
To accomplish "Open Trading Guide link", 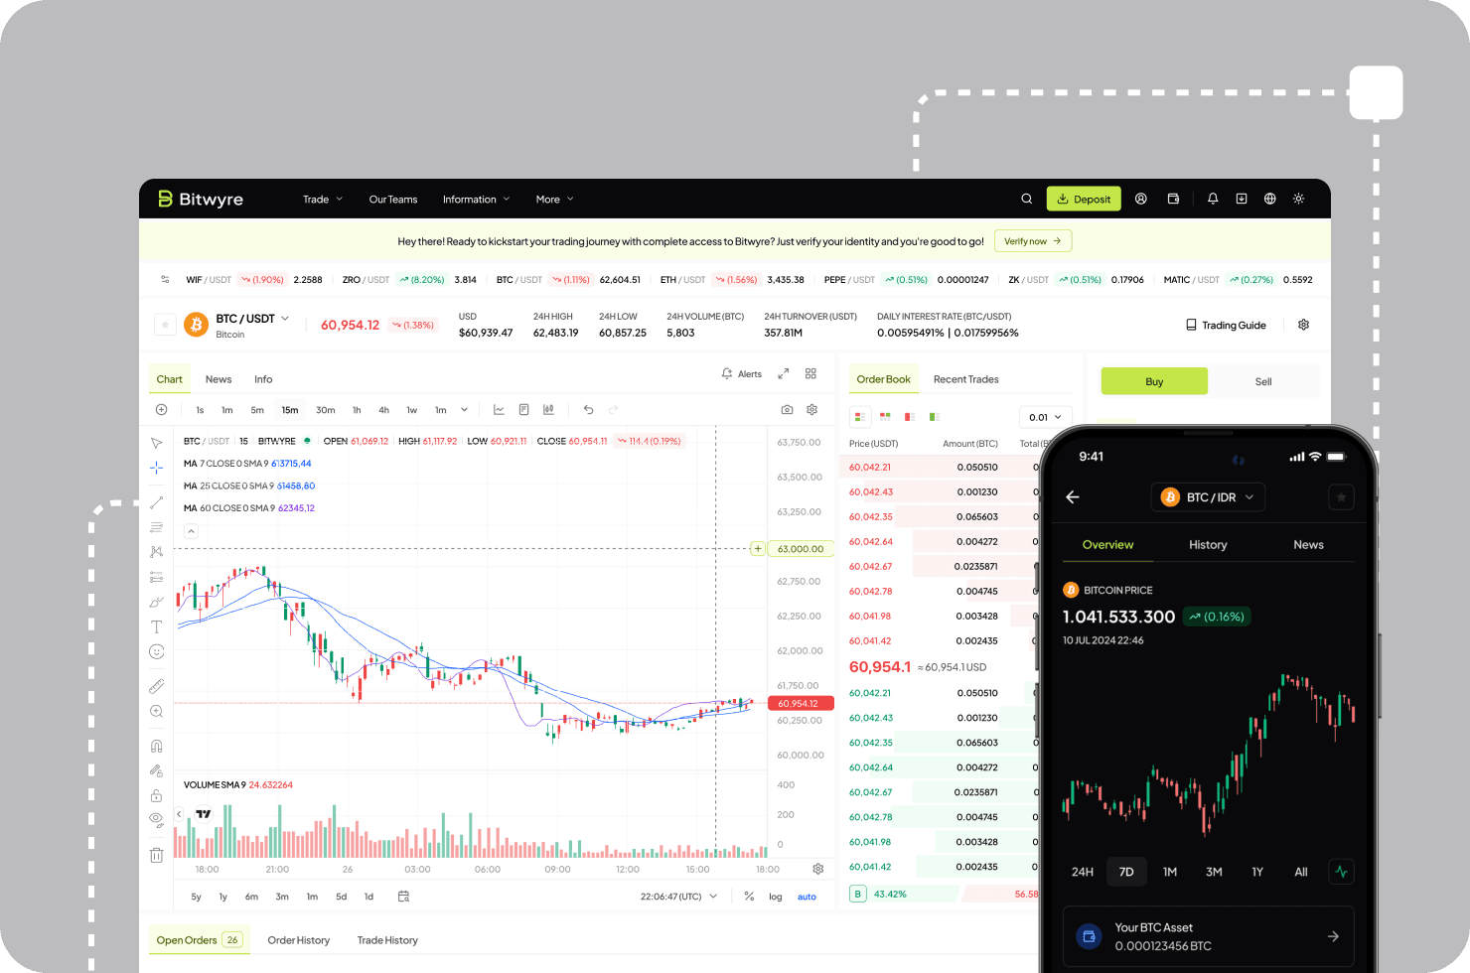I will (1226, 325).
